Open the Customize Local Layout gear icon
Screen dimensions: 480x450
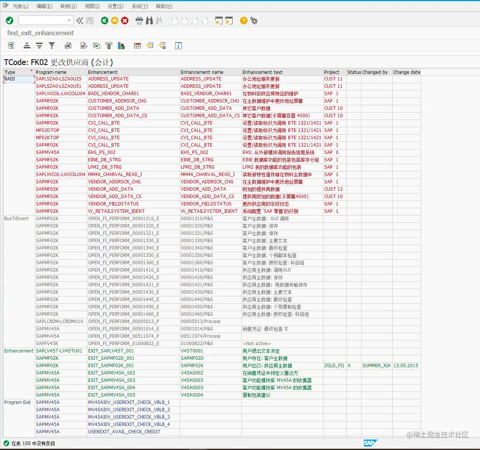[x=254, y=21]
